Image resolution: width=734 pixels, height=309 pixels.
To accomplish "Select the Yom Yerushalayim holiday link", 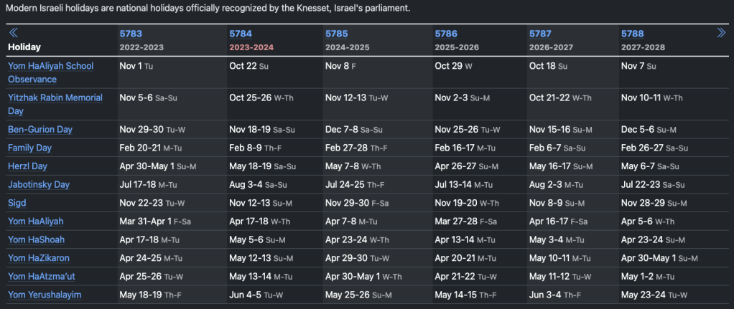I will [45, 295].
